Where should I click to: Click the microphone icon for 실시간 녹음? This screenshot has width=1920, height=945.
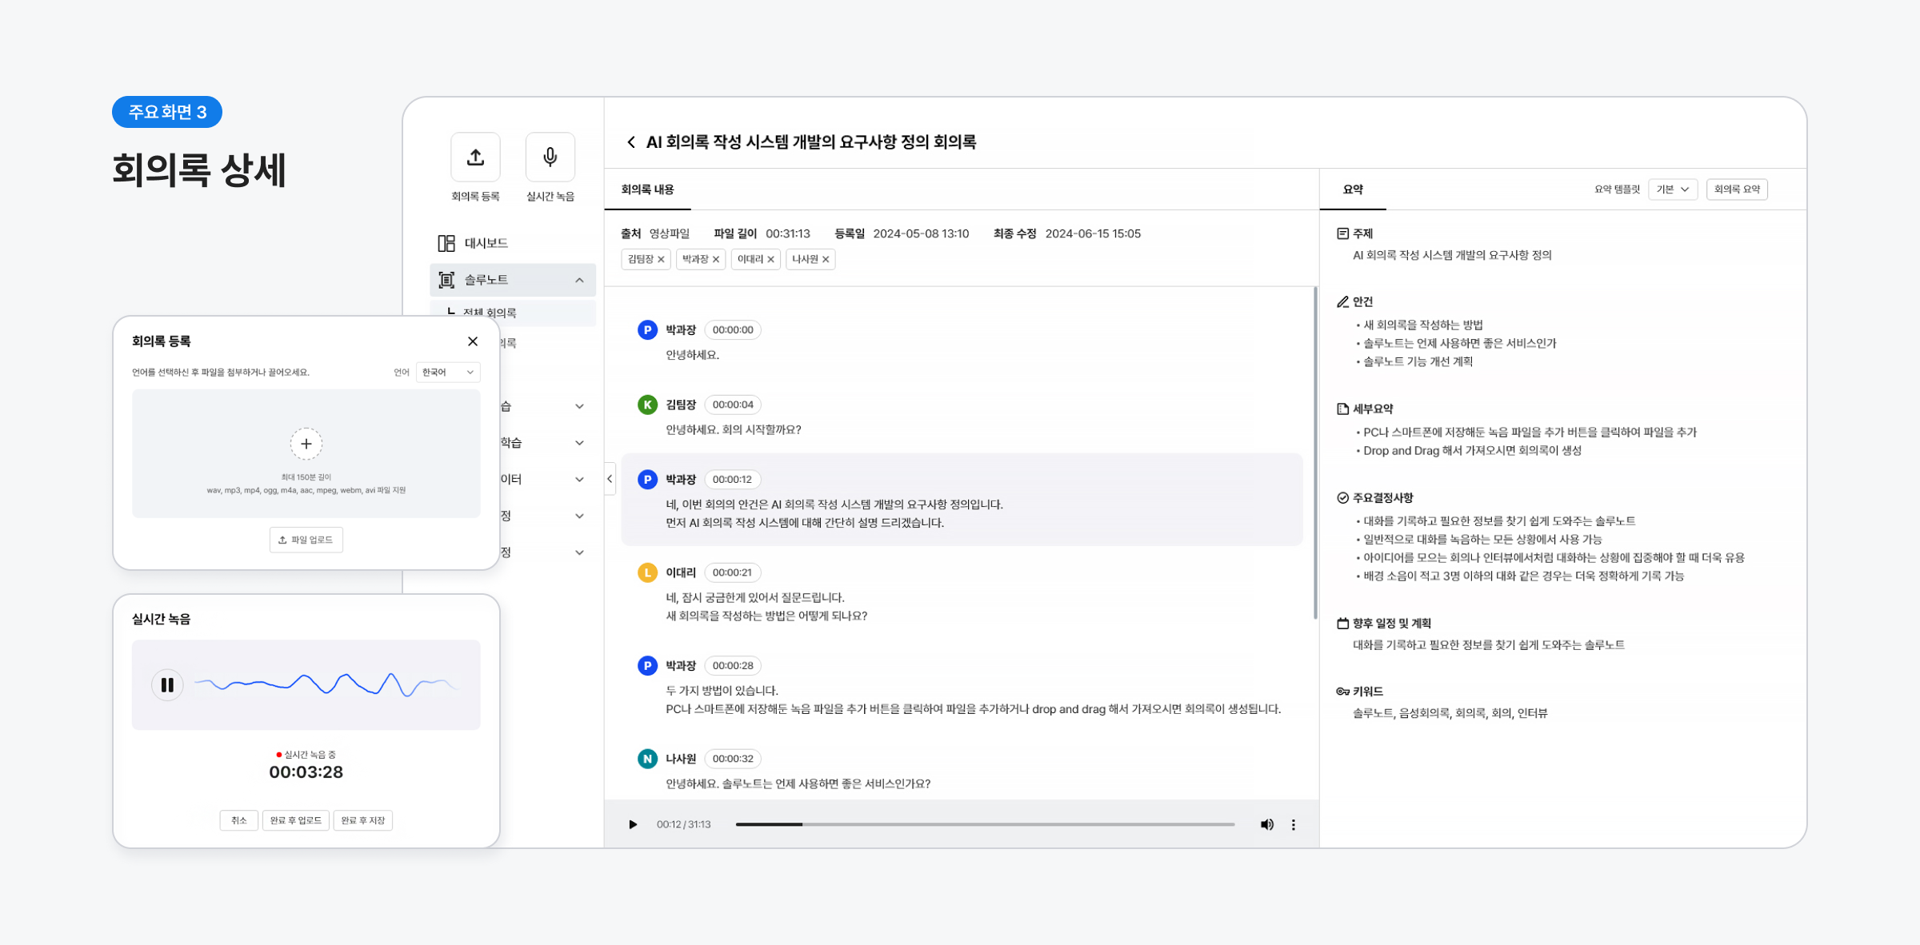(x=550, y=157)
